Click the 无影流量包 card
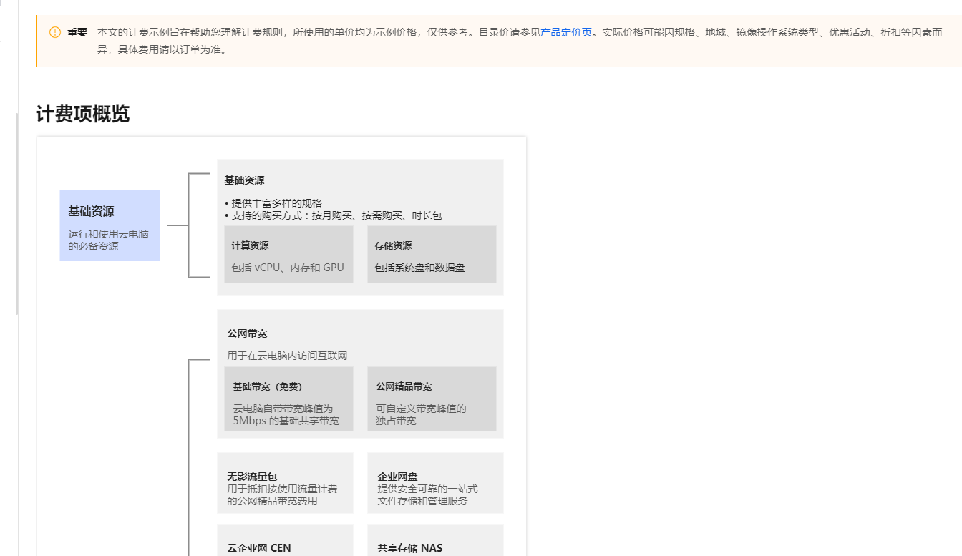 (x=285, y=483)
